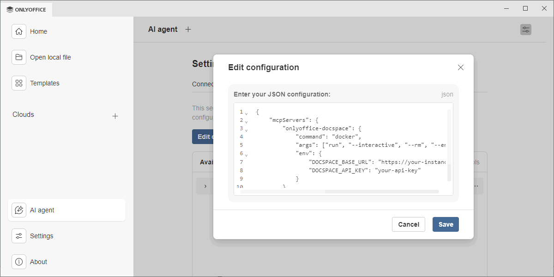The height and width of the screenshot is (277, 554).
Task: Save the JSON configuration
Action: click(x=446, y=224)
